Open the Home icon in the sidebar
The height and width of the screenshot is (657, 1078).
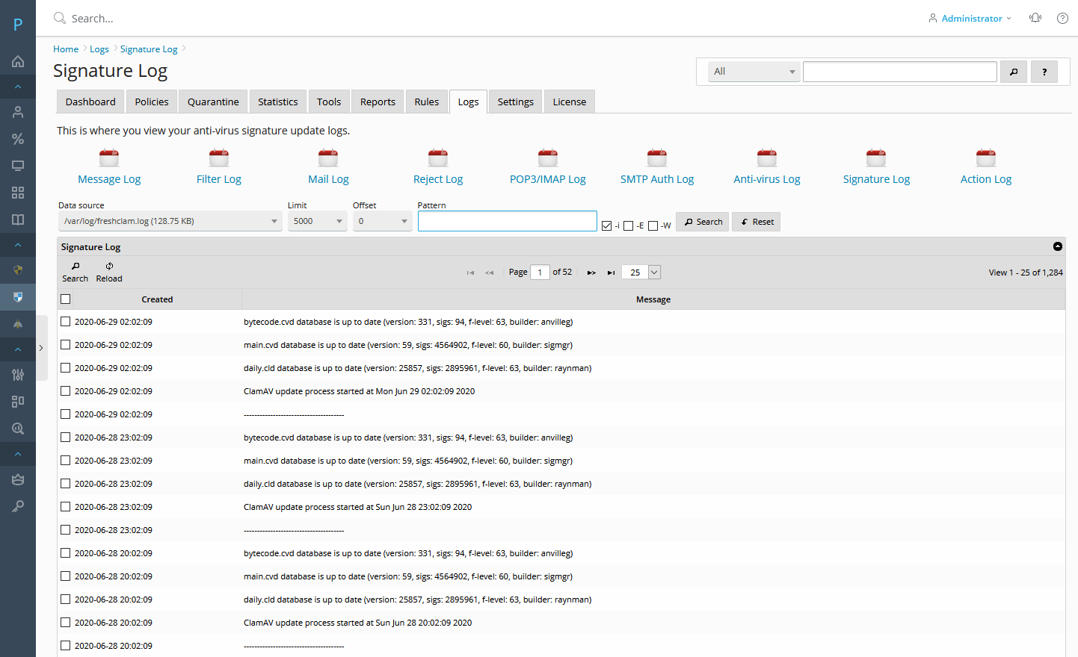pyautogui.click(x=18, y=61)
